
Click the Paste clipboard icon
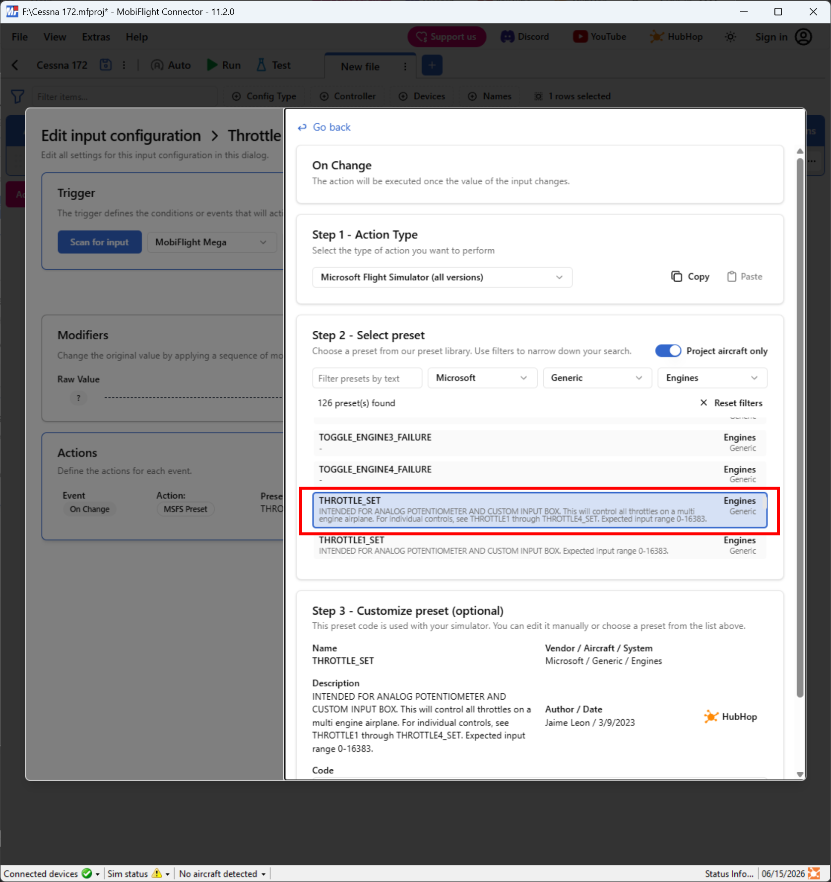pos(731,277)
